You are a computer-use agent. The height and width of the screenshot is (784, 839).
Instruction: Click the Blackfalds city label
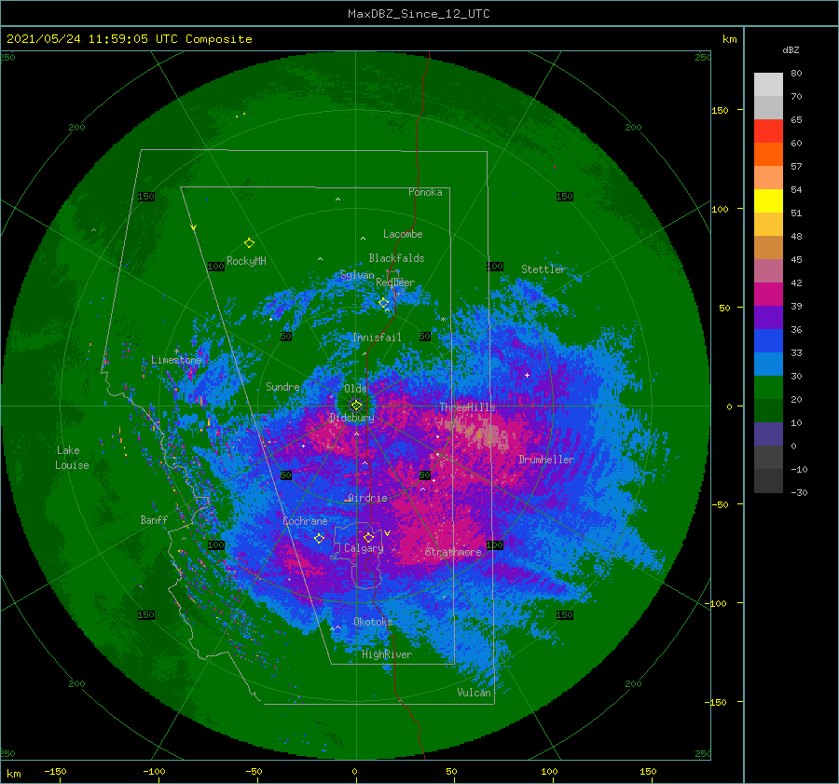396,258
